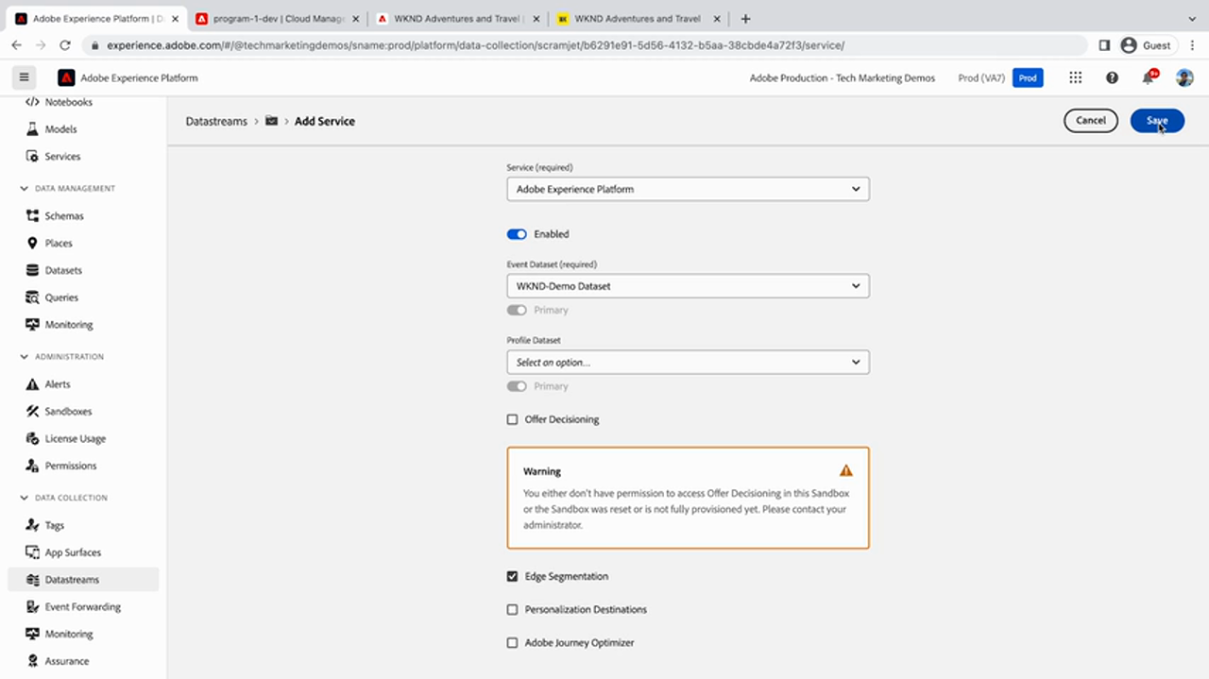
Task: Collapse the Administration section
Action: pos(25,357)
